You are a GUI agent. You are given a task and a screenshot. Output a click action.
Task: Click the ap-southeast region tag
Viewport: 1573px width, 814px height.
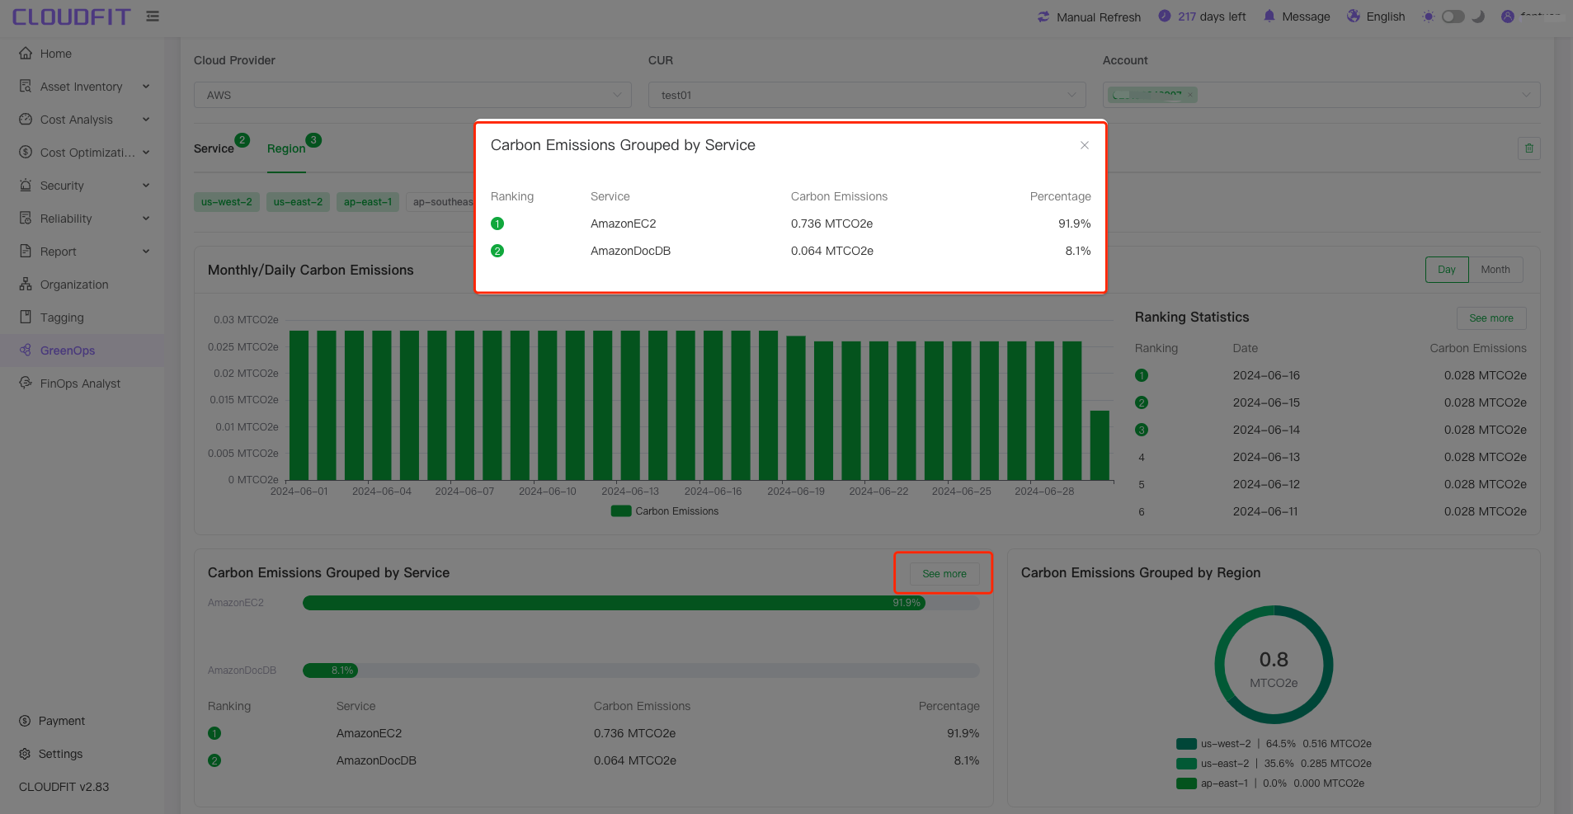441,202
